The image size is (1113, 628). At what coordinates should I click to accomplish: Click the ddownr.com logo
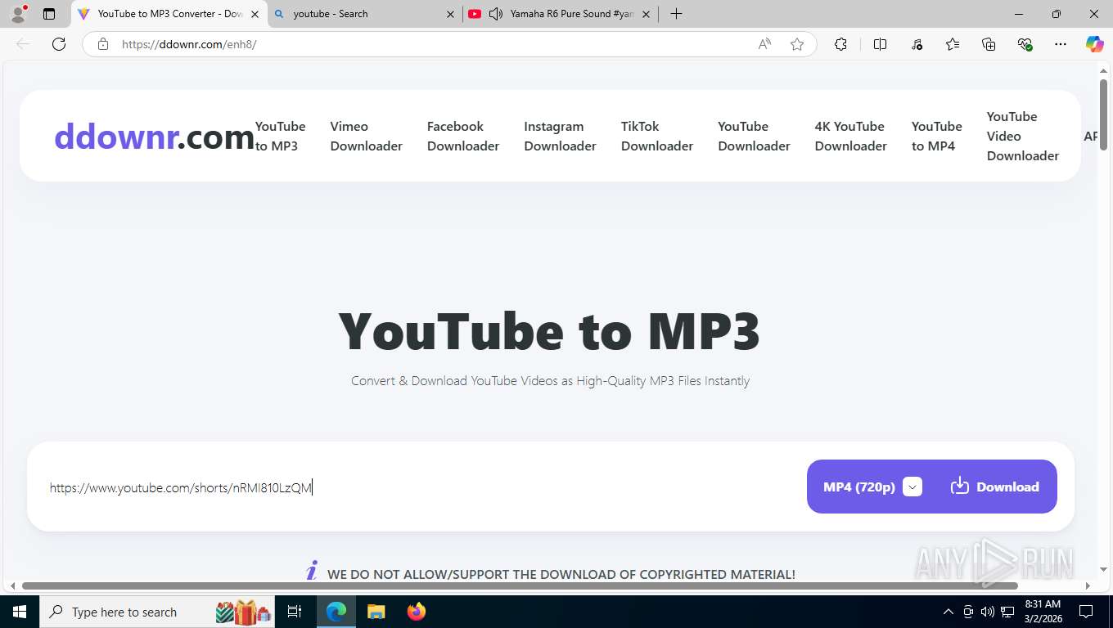pos(154,137)
